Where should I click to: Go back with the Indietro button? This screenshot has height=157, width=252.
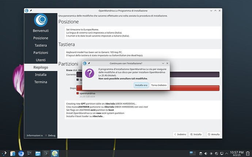[x=180, y=134]
